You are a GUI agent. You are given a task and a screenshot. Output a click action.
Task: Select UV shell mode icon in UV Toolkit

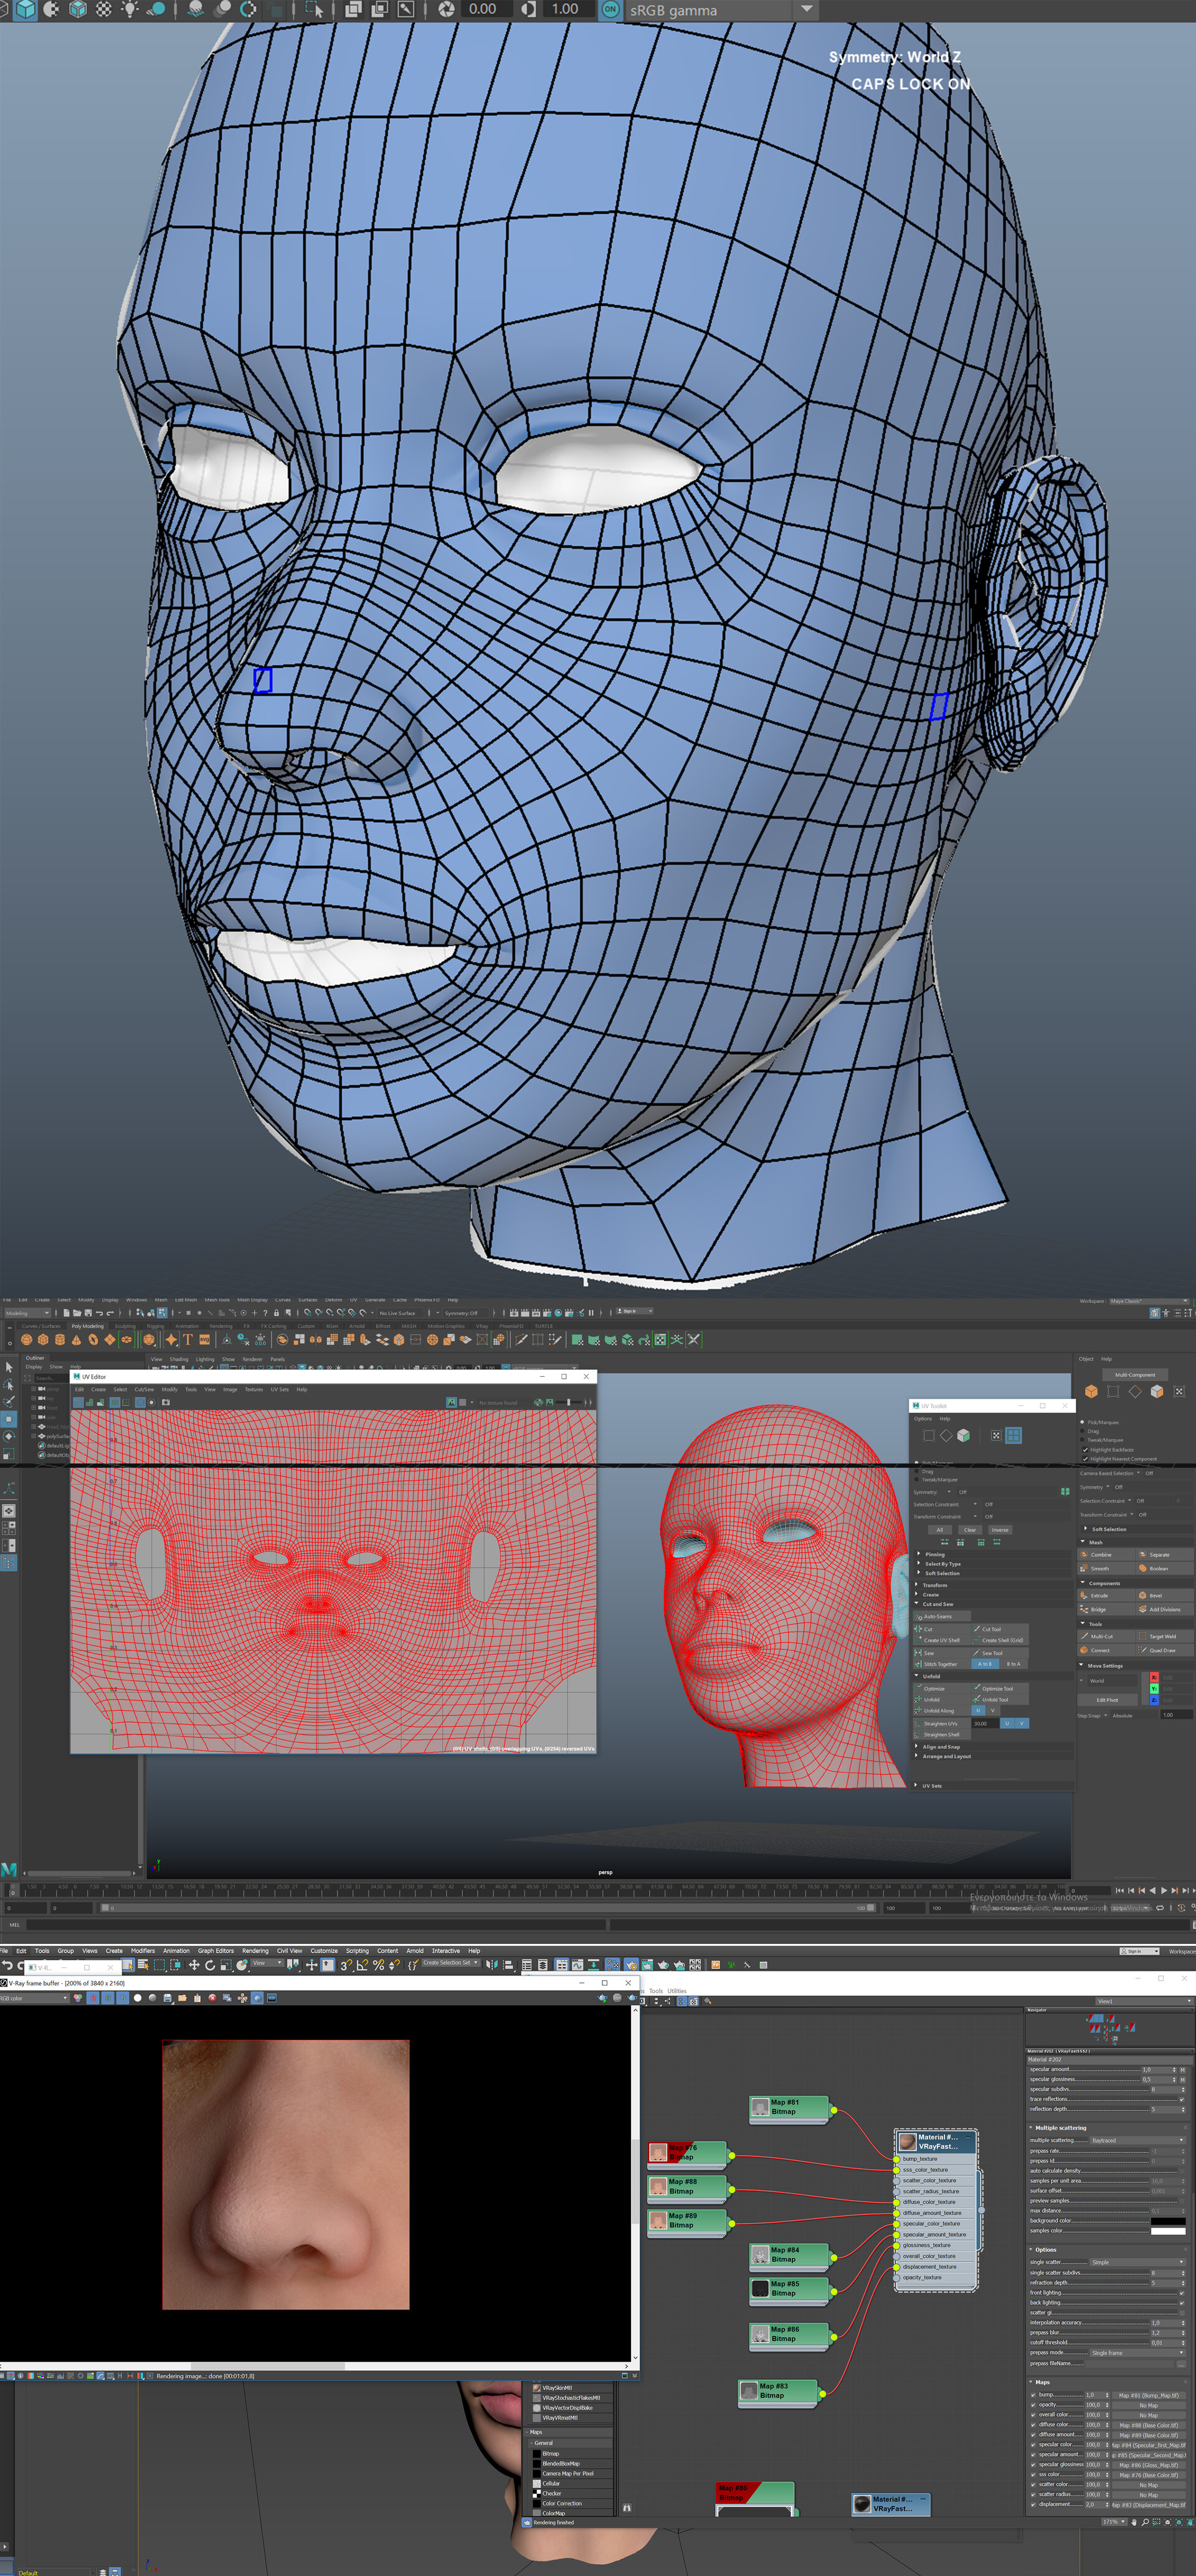[x=1013, y=1435]
